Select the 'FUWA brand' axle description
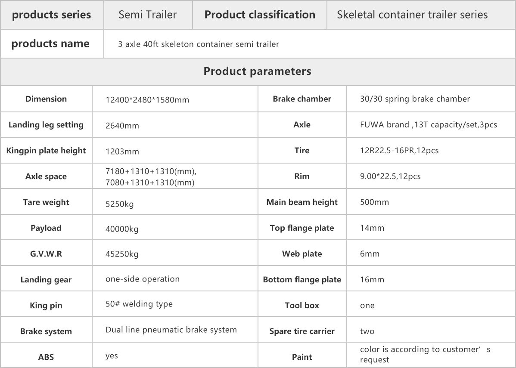Screen dimensions: 516x368 pos(429,125)
